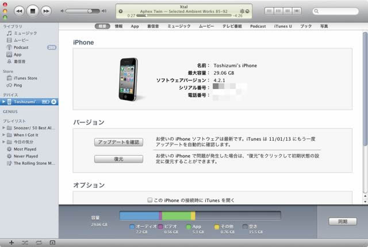Viewport: 368px width, 247px height.
Task: Click the device battery indicator icon
Action: [x=45, y=102]
